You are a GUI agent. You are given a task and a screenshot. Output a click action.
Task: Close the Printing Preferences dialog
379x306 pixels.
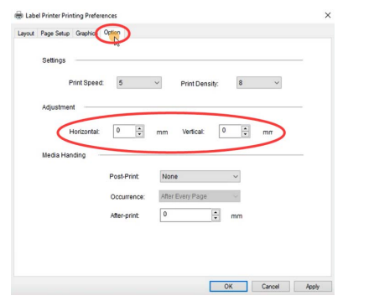[x=328, y=15]
